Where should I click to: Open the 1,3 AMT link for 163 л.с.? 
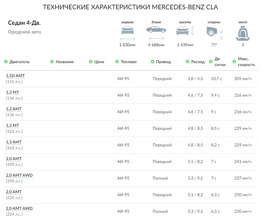coord(14,142)
